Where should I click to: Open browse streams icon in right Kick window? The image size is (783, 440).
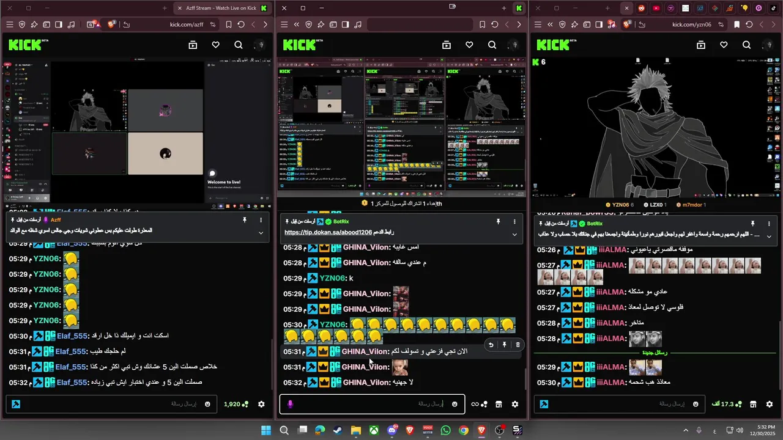[x=701, y=45]
